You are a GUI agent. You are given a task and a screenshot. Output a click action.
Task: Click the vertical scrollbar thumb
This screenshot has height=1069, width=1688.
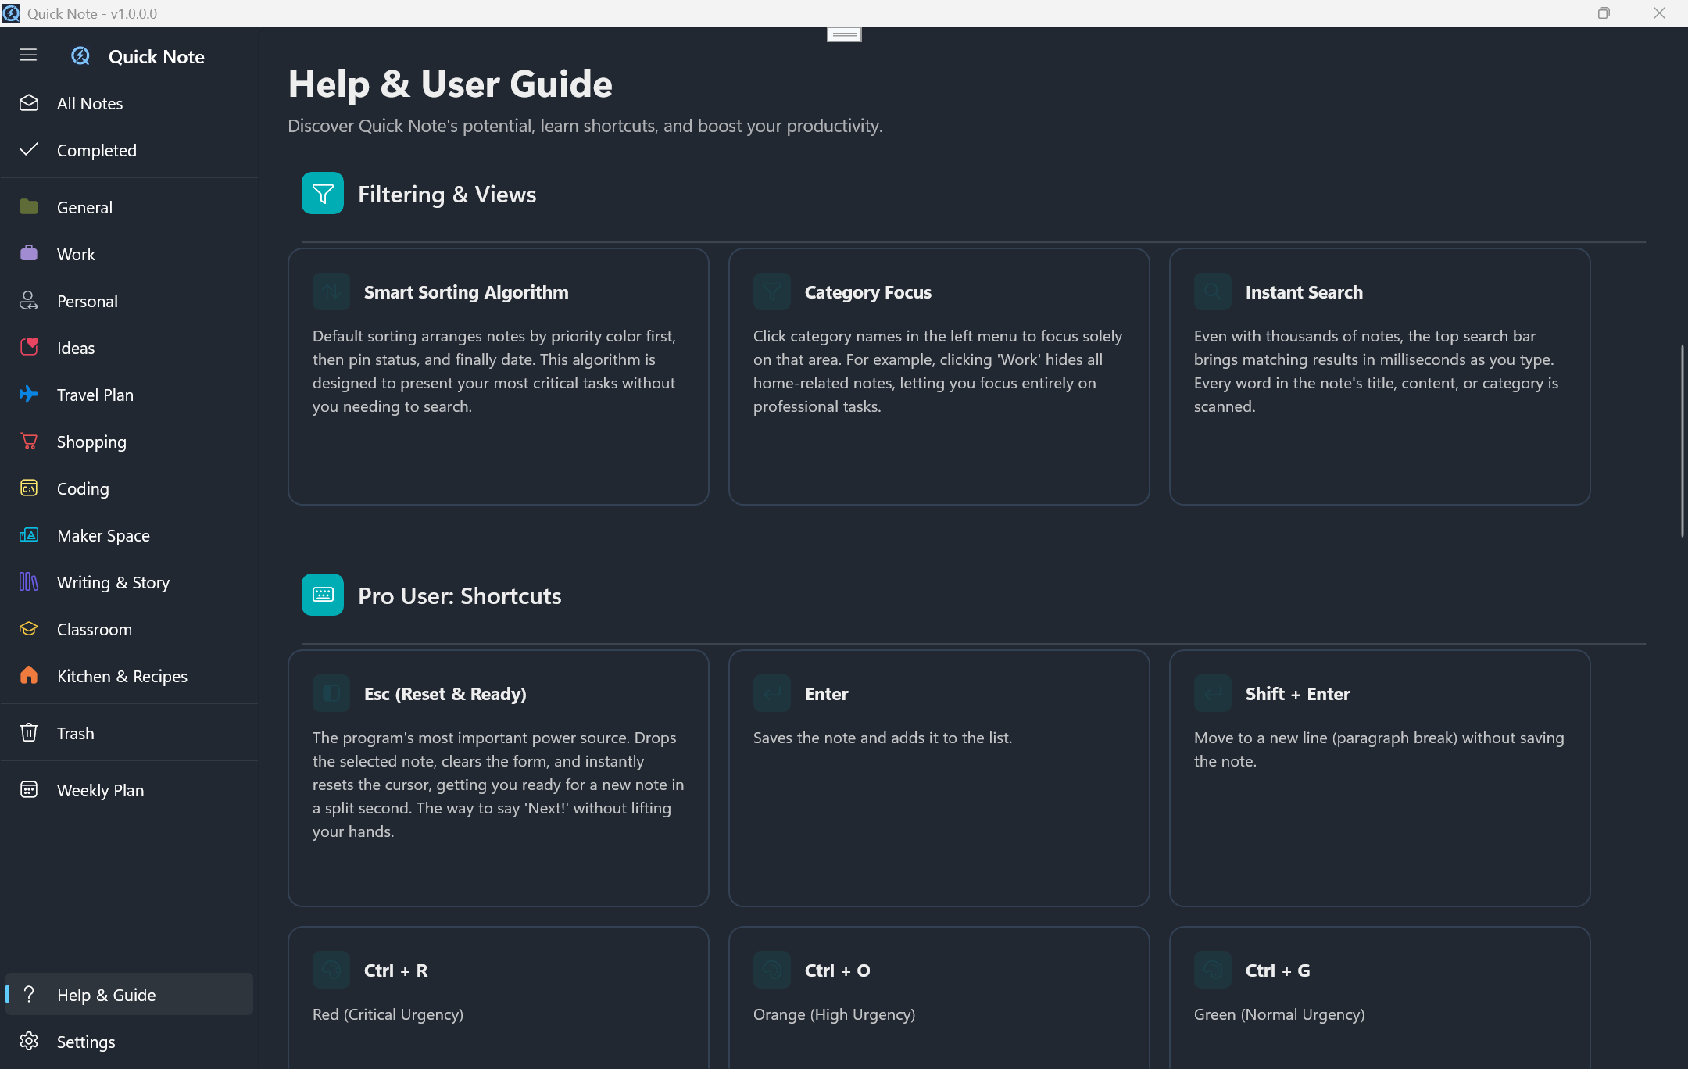[1682, 442]
